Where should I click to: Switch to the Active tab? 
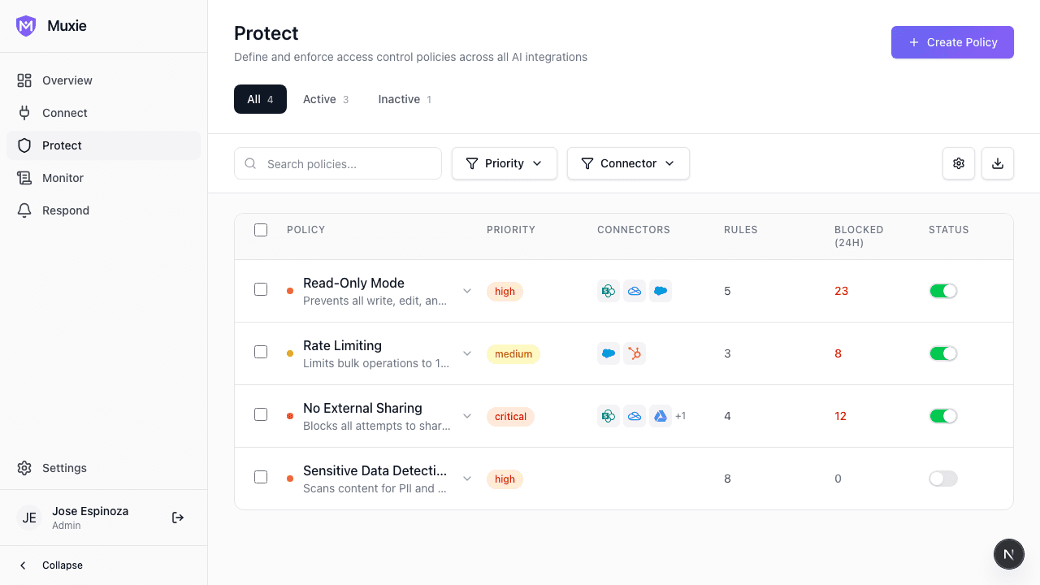click(325, 98)
